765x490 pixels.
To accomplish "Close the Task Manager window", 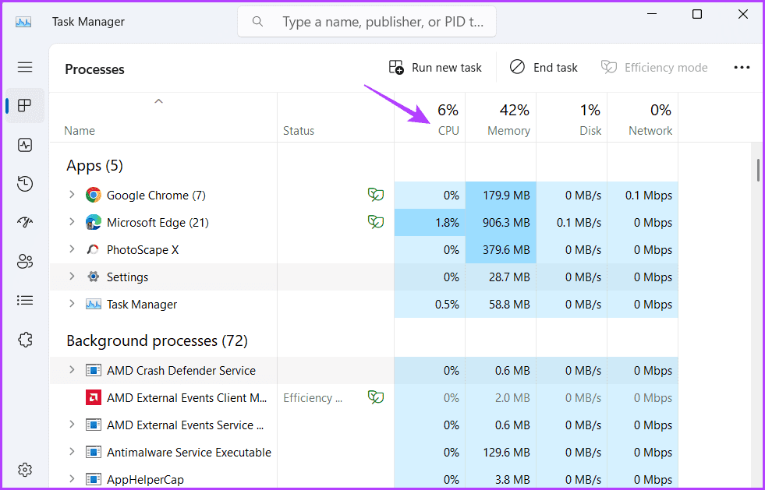I will coord(743,15).
